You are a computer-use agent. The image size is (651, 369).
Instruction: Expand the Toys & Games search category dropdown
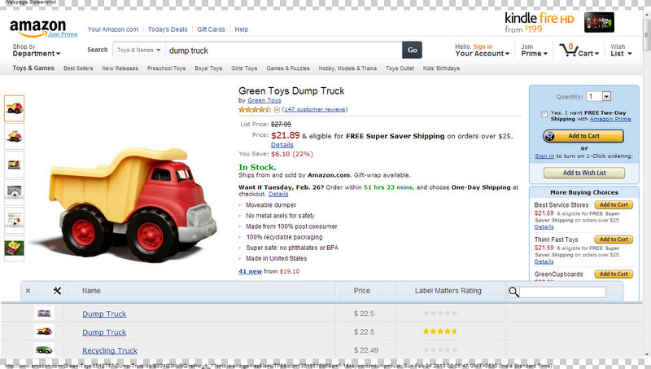coord(138,50)
